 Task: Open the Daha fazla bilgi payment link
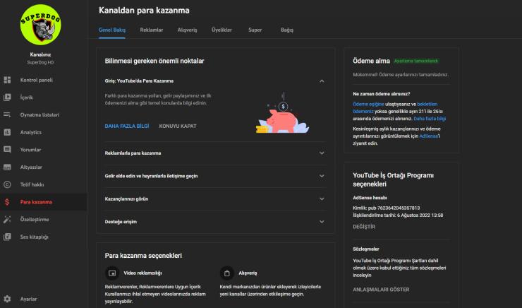(x=430, y=119)
